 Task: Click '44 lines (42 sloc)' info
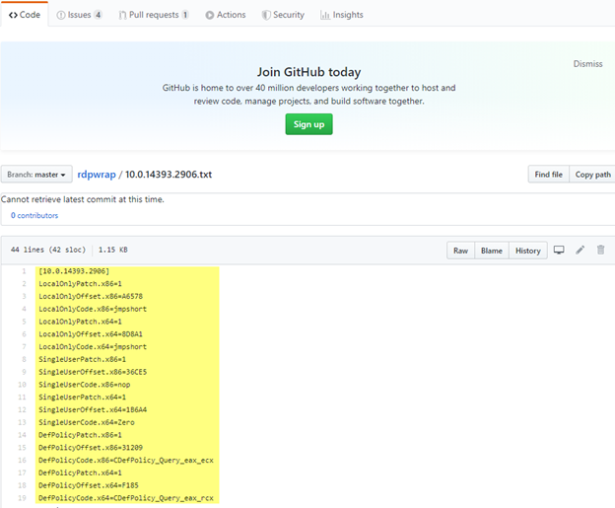pyautogui.click(x=48, y=250)
